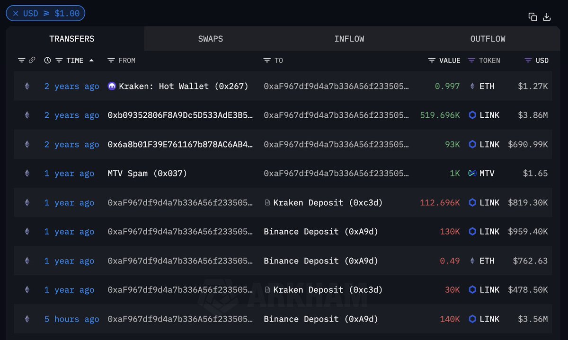Open Binance Deposit (0xA9d) in 0.49 ETH row
Image resolution: width=568 pixels, height=340 pixels.
coord(321,261)
